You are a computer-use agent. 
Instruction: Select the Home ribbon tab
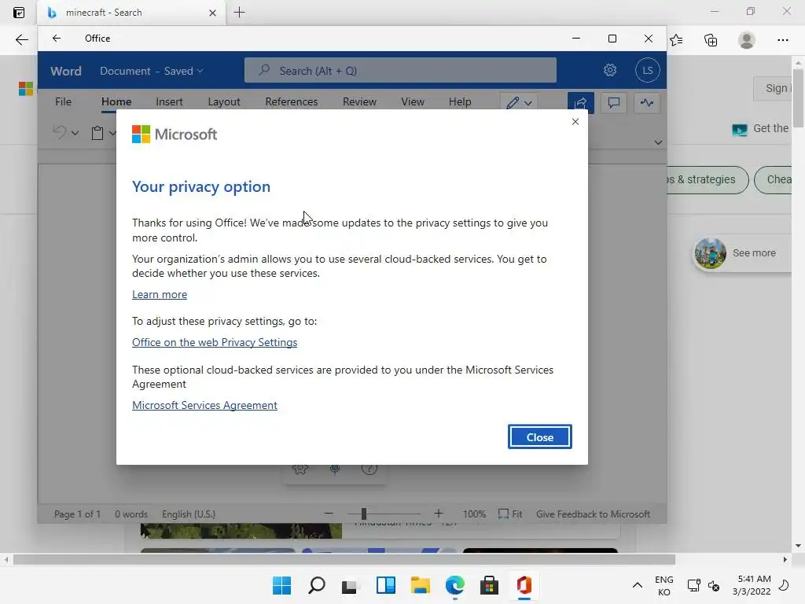116,101
